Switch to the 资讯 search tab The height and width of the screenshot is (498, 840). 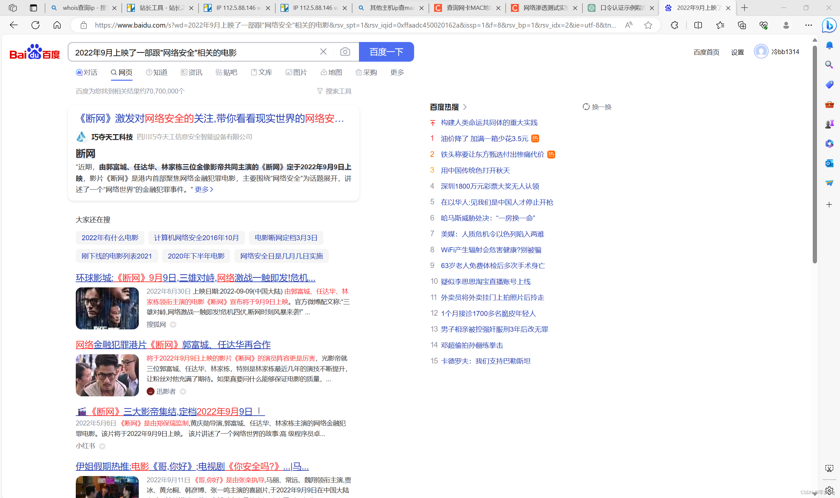coord(191,73)
